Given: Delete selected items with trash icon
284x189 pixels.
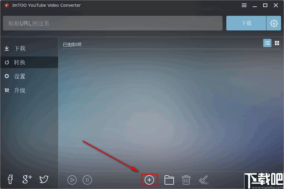Looking at the screenshot, I should coord(186,180).
